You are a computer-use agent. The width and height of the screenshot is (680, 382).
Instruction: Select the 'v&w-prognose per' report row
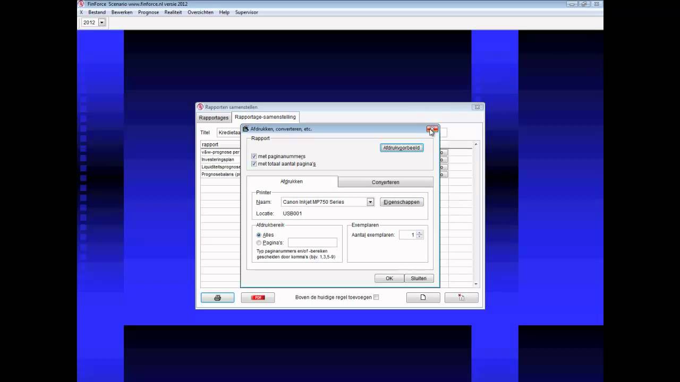tap(220, 152)
